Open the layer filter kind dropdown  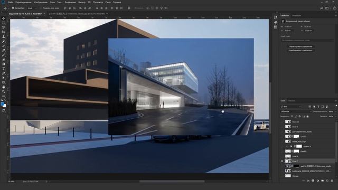291,107
